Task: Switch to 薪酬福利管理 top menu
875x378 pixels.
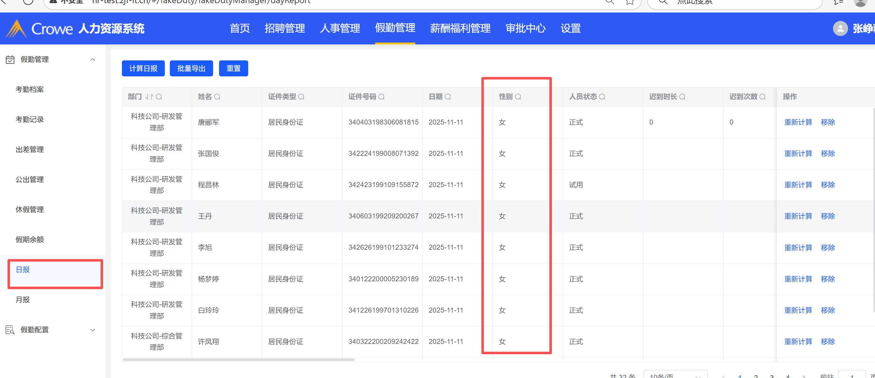Action: (x=460, y=28)
